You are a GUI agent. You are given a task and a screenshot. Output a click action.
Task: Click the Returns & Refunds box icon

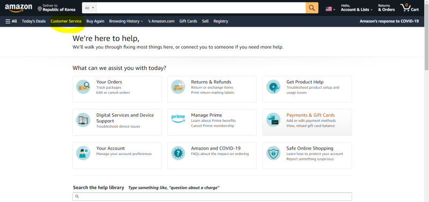[178, 87]
